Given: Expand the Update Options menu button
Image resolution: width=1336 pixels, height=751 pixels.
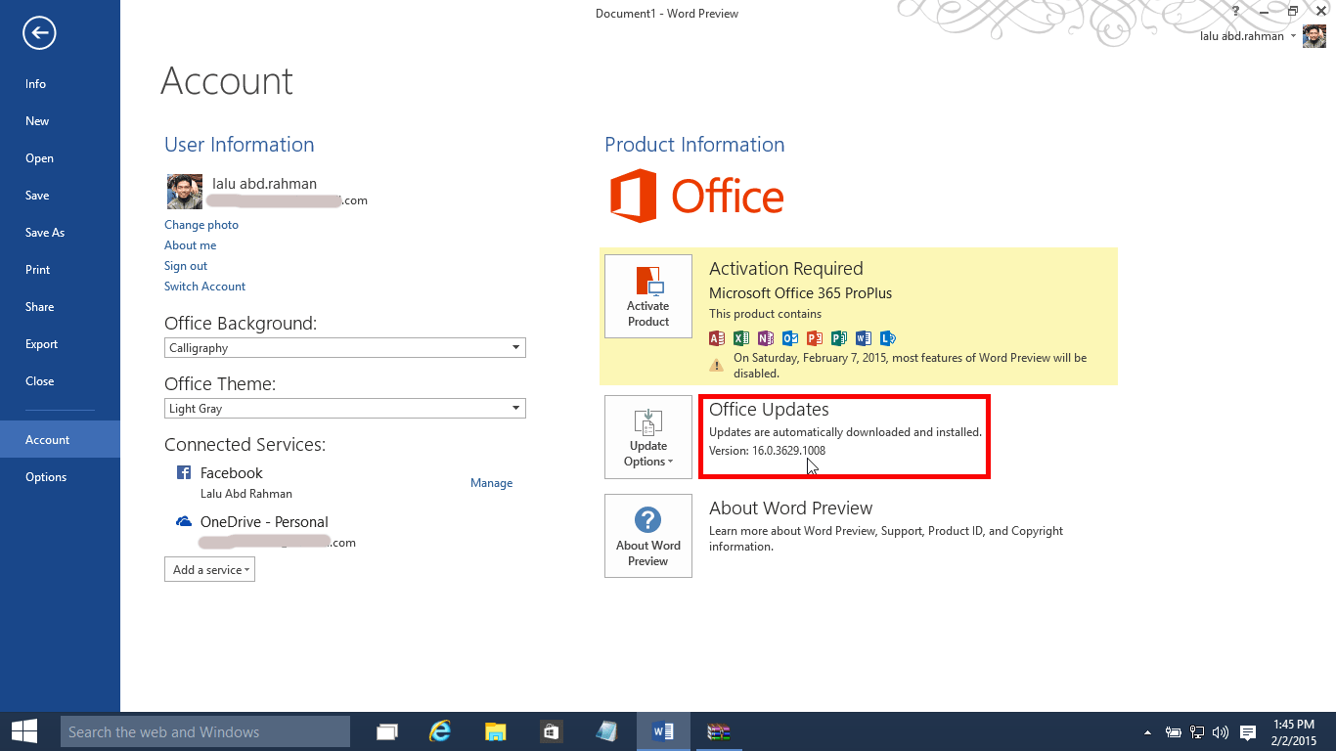Looking at the screenshot, I should coord(648,437).
